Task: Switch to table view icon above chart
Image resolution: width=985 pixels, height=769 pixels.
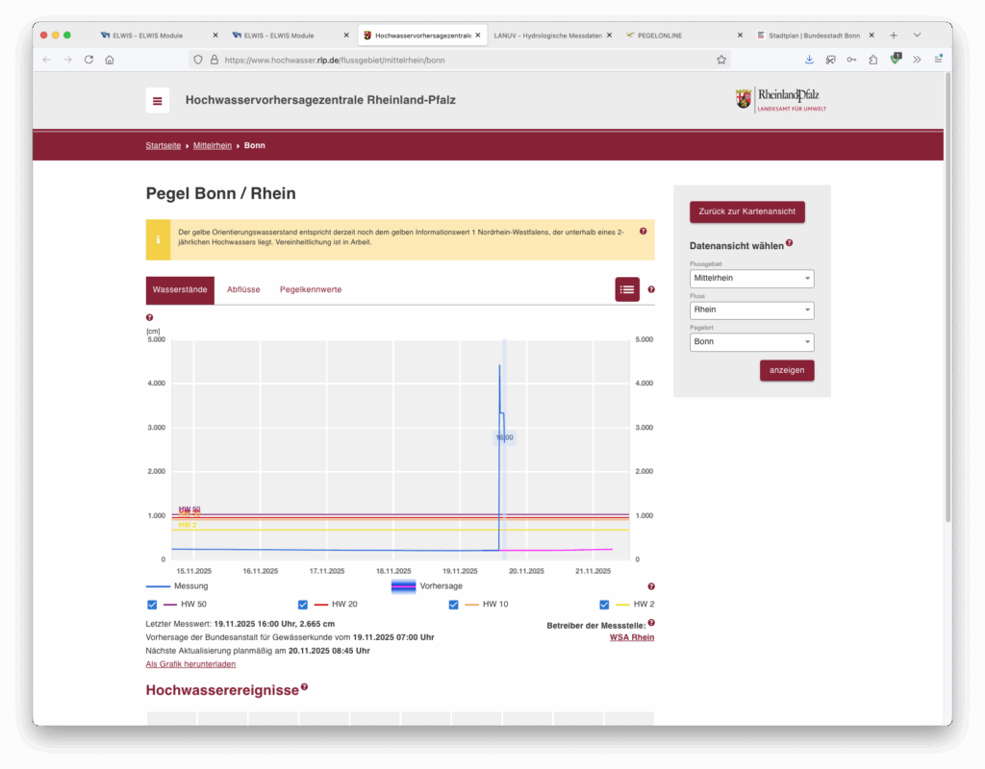Action: [x=627, y=289]
